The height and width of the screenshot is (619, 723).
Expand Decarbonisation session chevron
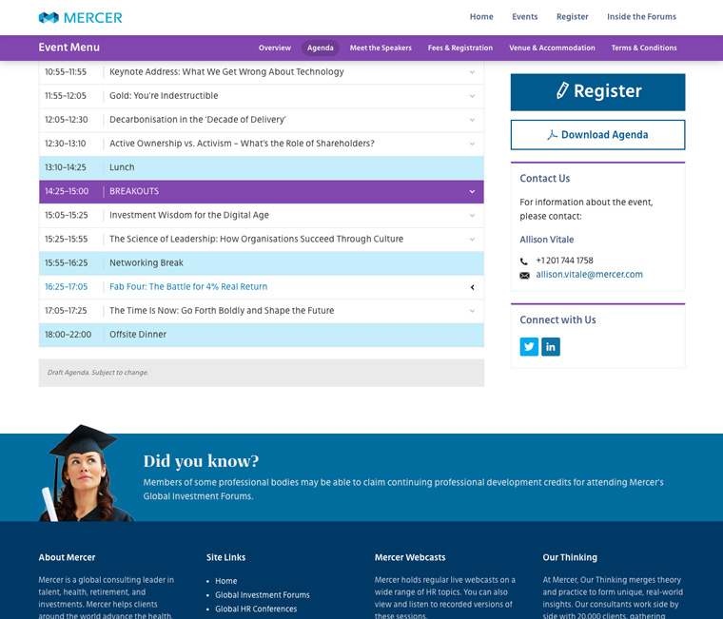point(472,121)
